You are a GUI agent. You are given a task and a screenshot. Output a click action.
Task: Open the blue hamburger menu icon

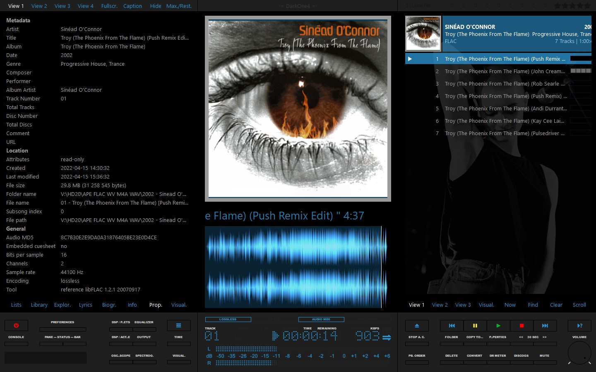(x=178, y=326)
